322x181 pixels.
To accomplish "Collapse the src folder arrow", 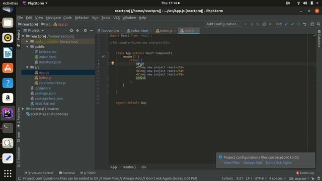I will pos(27,67).
